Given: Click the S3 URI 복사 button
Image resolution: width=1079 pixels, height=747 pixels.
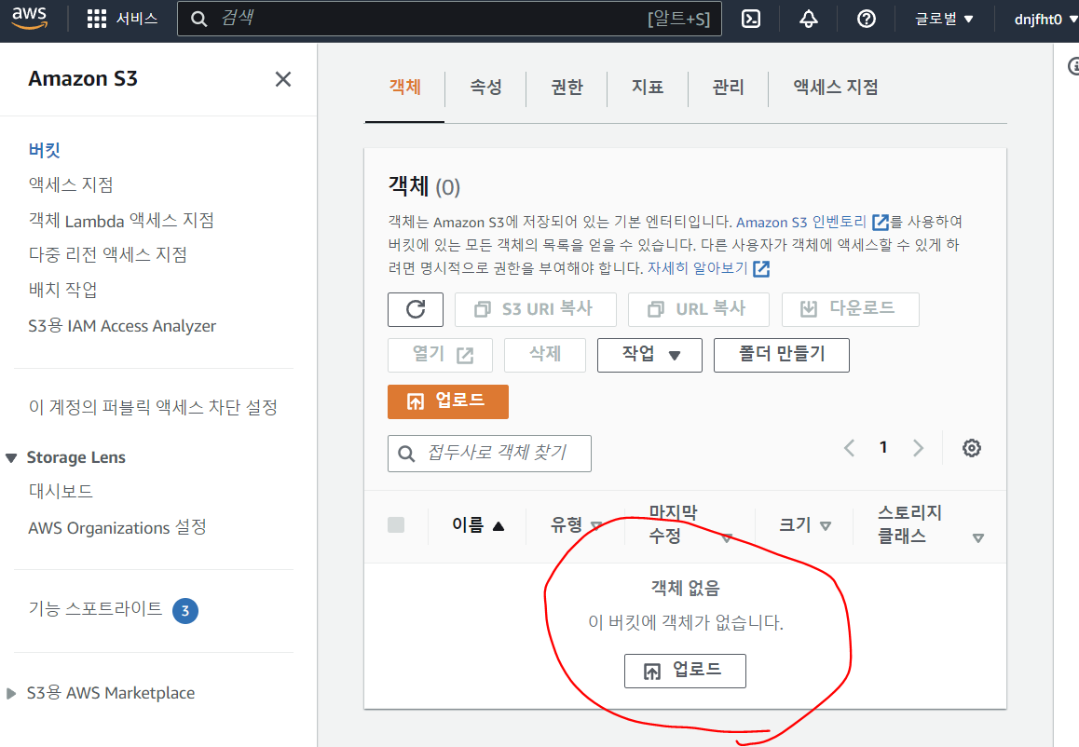Looking at the screenshot, I should pyautogui.click(x=536, y=309).
